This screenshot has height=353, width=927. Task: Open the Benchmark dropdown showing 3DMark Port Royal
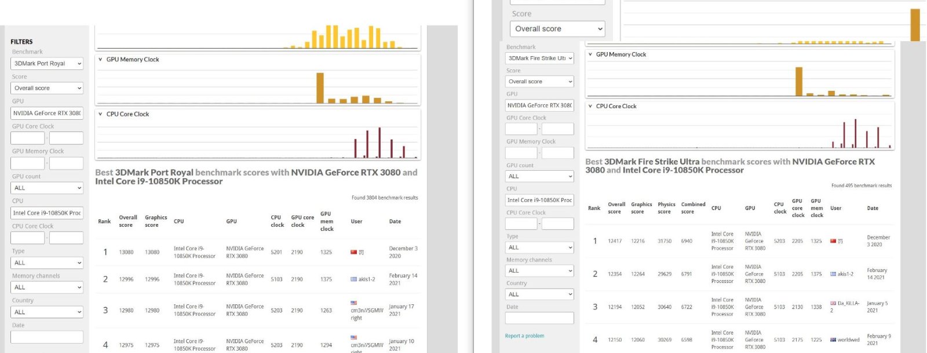[x=47, y=64]
